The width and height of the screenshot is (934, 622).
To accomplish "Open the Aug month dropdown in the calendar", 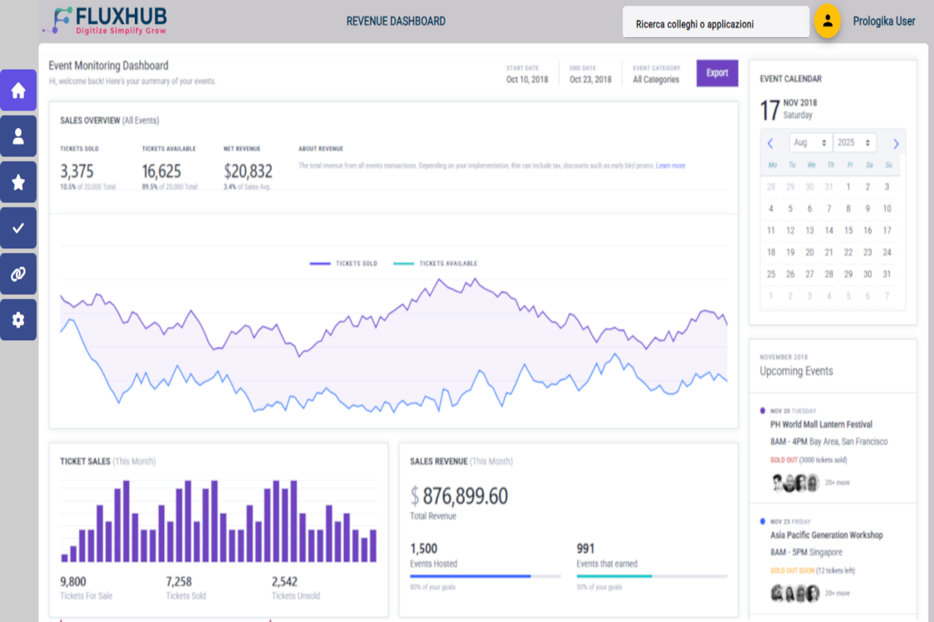I will [x=810, y=142].
